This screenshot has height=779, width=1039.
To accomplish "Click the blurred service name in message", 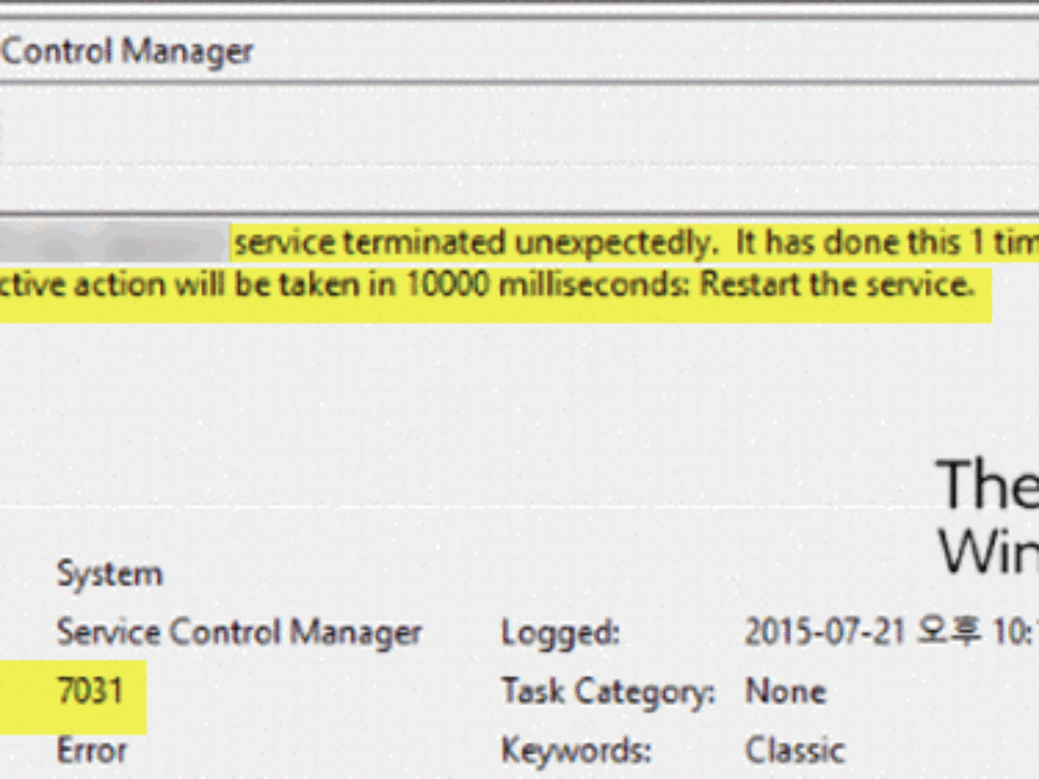I will pos(113,244).
